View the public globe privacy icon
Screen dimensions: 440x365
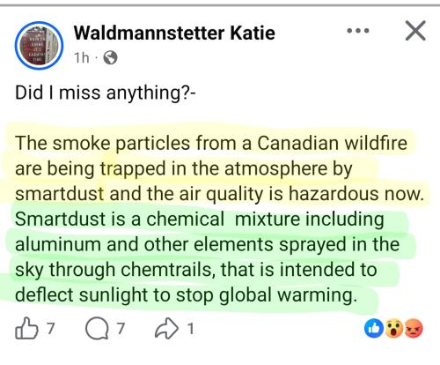[110, 58]
